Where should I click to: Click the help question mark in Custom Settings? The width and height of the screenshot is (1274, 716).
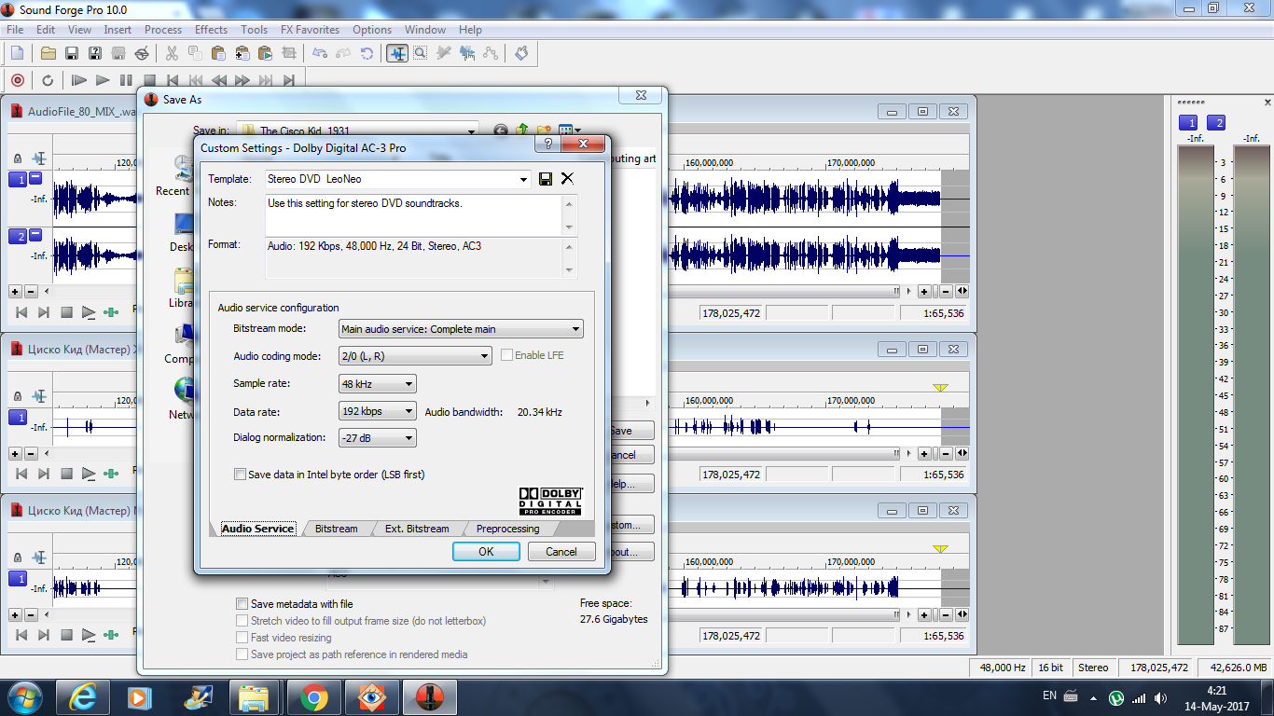[548, 145]
